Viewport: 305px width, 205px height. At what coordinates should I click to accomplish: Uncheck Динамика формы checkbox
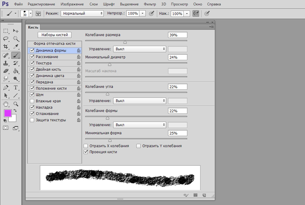point(32,51)
